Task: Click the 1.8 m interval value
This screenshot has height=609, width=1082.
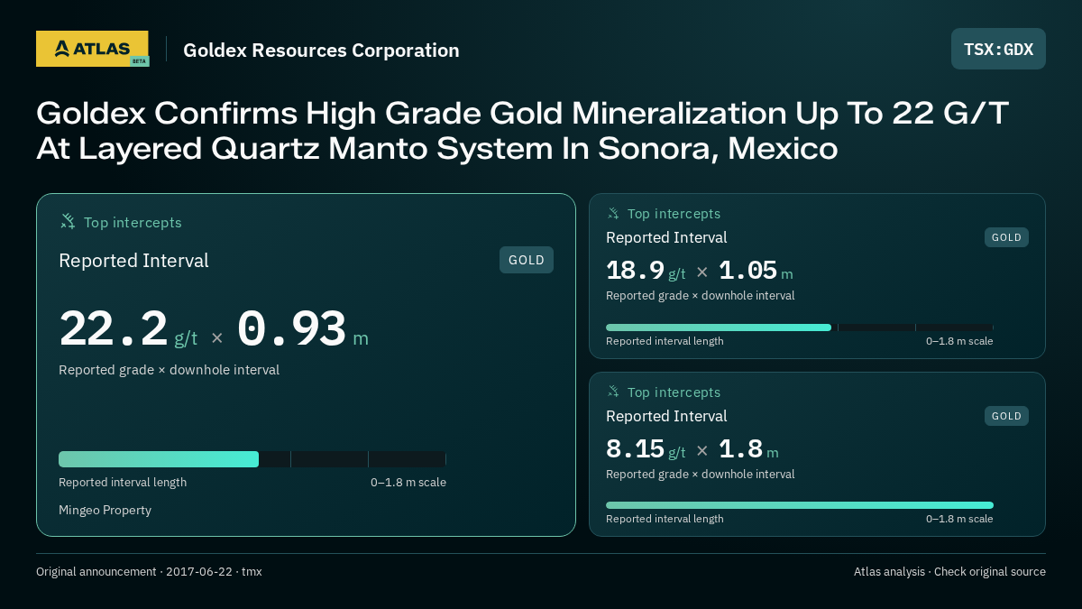Action: [748, 449]
